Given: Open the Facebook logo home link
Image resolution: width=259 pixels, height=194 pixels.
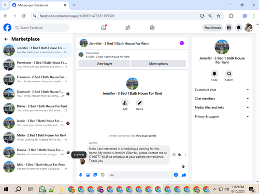Looking at the screenshot, I should 7,27.
